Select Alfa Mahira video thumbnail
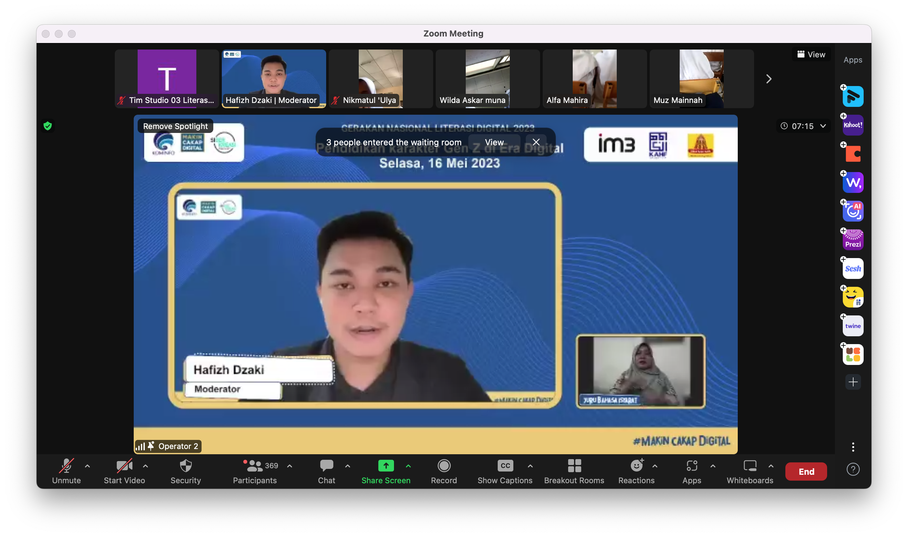 [x=594, y=79]
